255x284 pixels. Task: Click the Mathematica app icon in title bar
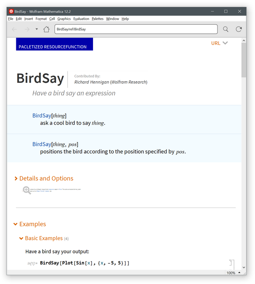click(x=11, y=12)
